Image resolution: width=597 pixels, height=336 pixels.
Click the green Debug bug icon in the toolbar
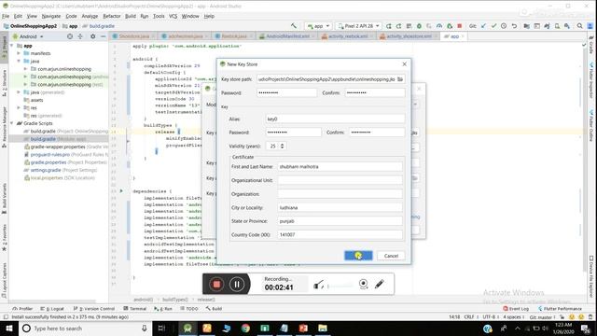click(419, 26)
